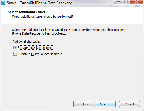Click the instruction paragraph mentioning TunesKit
144x111 pixels.
pos(69,31)
